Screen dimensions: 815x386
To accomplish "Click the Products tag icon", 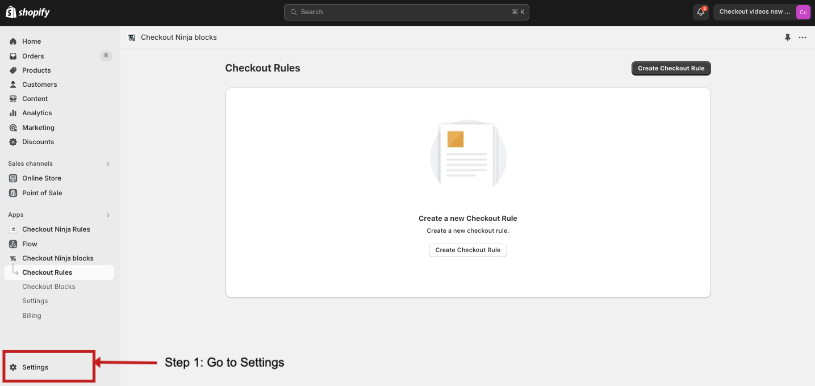I will coord(13,70).
